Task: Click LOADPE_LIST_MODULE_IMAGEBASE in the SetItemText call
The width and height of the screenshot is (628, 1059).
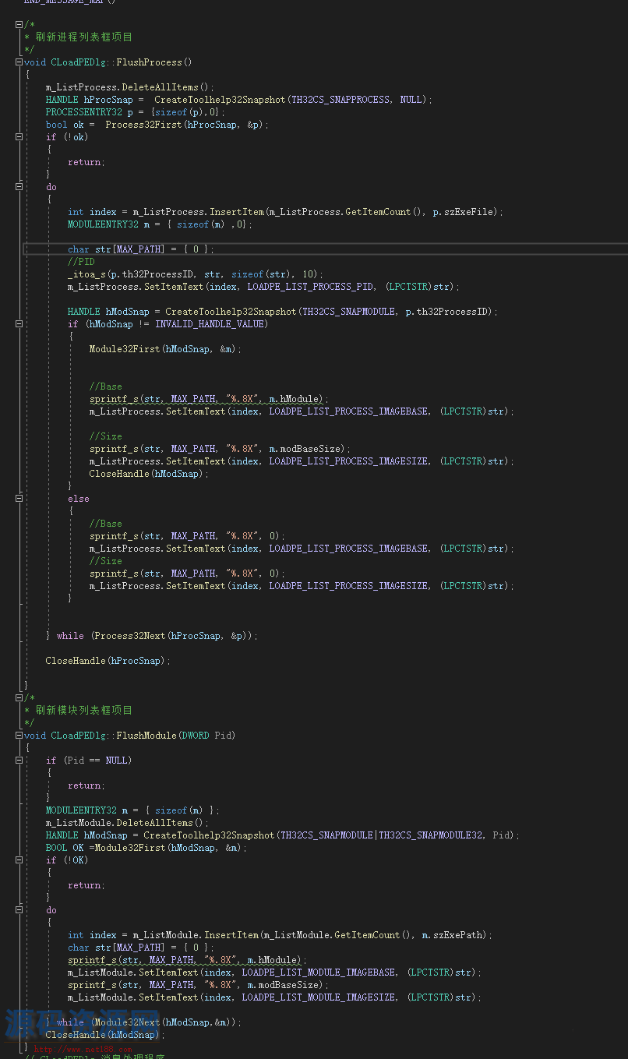Action: (x=318, y=973)
